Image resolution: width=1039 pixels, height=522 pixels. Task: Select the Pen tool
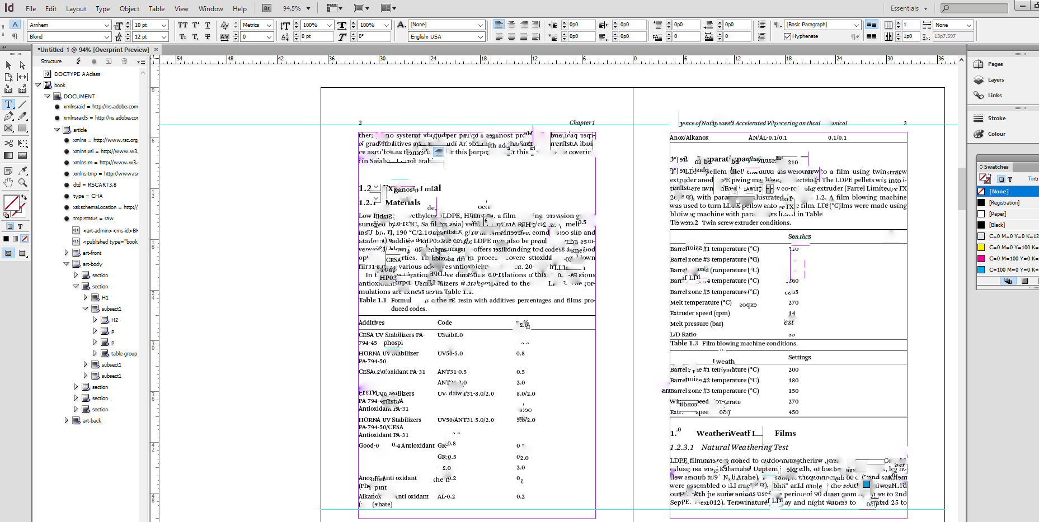point(8,117)
